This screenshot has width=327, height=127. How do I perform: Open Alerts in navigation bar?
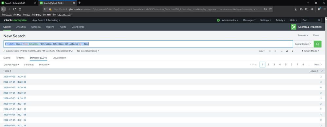coord(63,27)
